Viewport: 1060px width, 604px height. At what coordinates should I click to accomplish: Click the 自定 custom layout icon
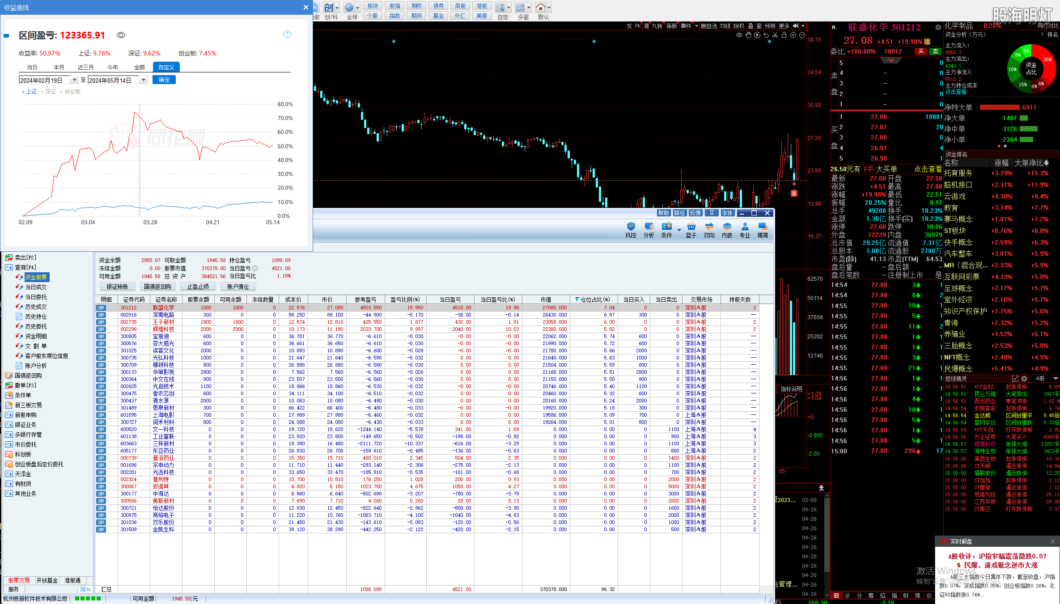(x=500, y=8)
